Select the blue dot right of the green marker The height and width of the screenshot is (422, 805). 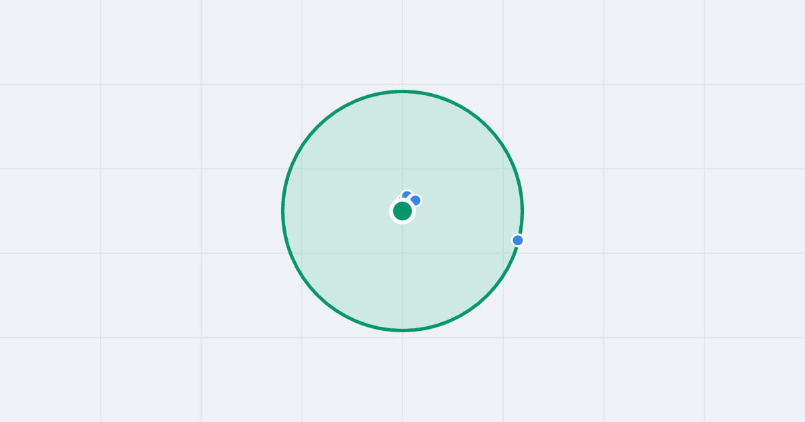416,200
